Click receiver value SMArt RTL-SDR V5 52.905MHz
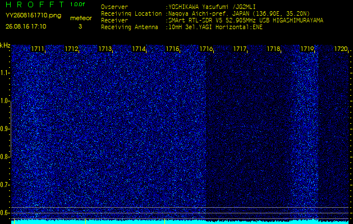Image resolution: width=353 pixels, height=224 pixels. (x=212, y=21)
